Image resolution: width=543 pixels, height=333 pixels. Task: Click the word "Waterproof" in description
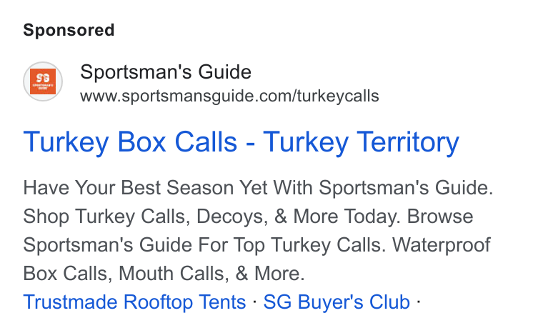tap(442, 245)
